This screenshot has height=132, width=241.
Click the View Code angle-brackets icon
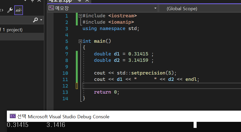pyautogui.click(x=1, y=10)
